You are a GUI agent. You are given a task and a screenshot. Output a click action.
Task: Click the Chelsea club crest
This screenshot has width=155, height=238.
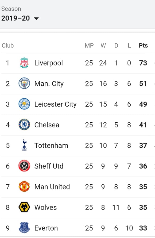[24, 125]
